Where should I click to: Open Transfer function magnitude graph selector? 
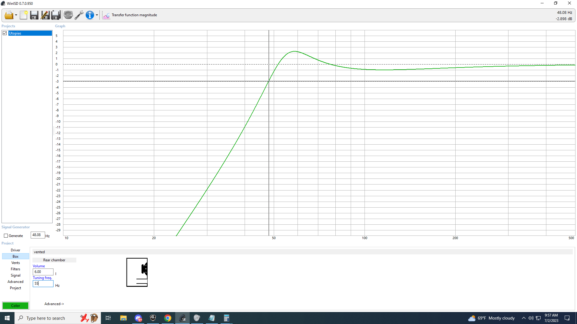click(x=134, y=15)
